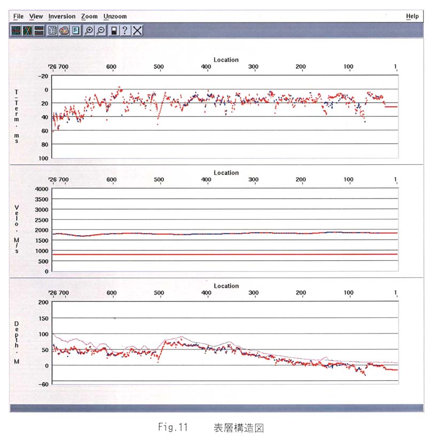Click the Velo M/s vertical axis label
Viewport: 434px width, 437px height.
(x=17, y=229)
